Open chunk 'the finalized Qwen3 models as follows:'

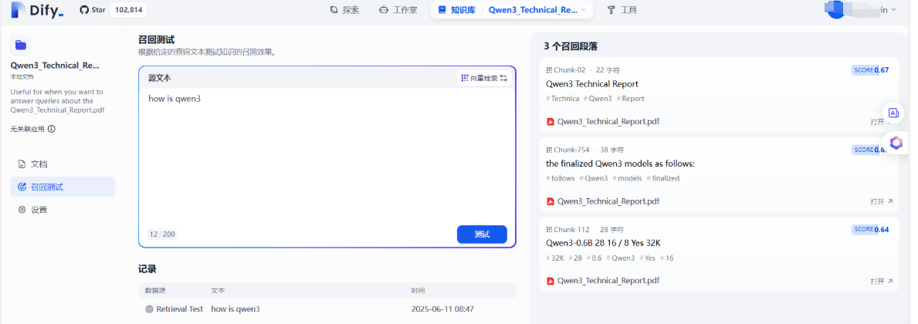pos(620,164)
